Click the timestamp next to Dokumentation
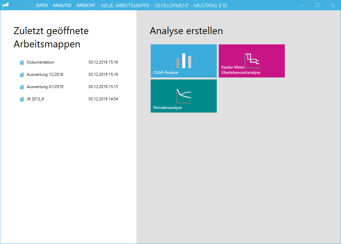Viewport: 341px width, 244px height. coord(103,62)
